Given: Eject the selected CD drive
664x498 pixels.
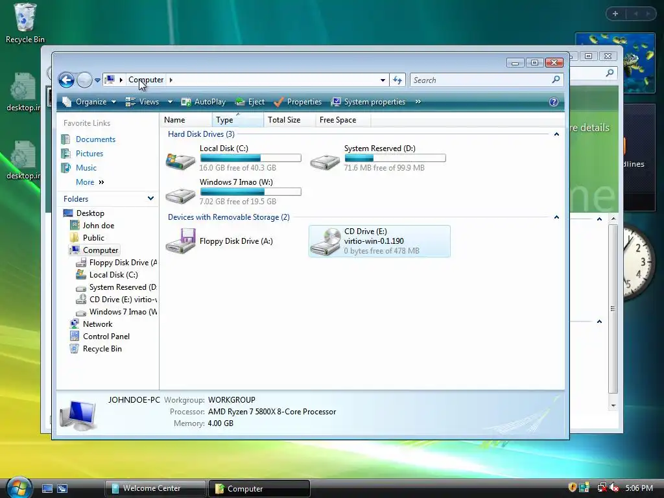Looking at the screenshot, I should 250,102.
